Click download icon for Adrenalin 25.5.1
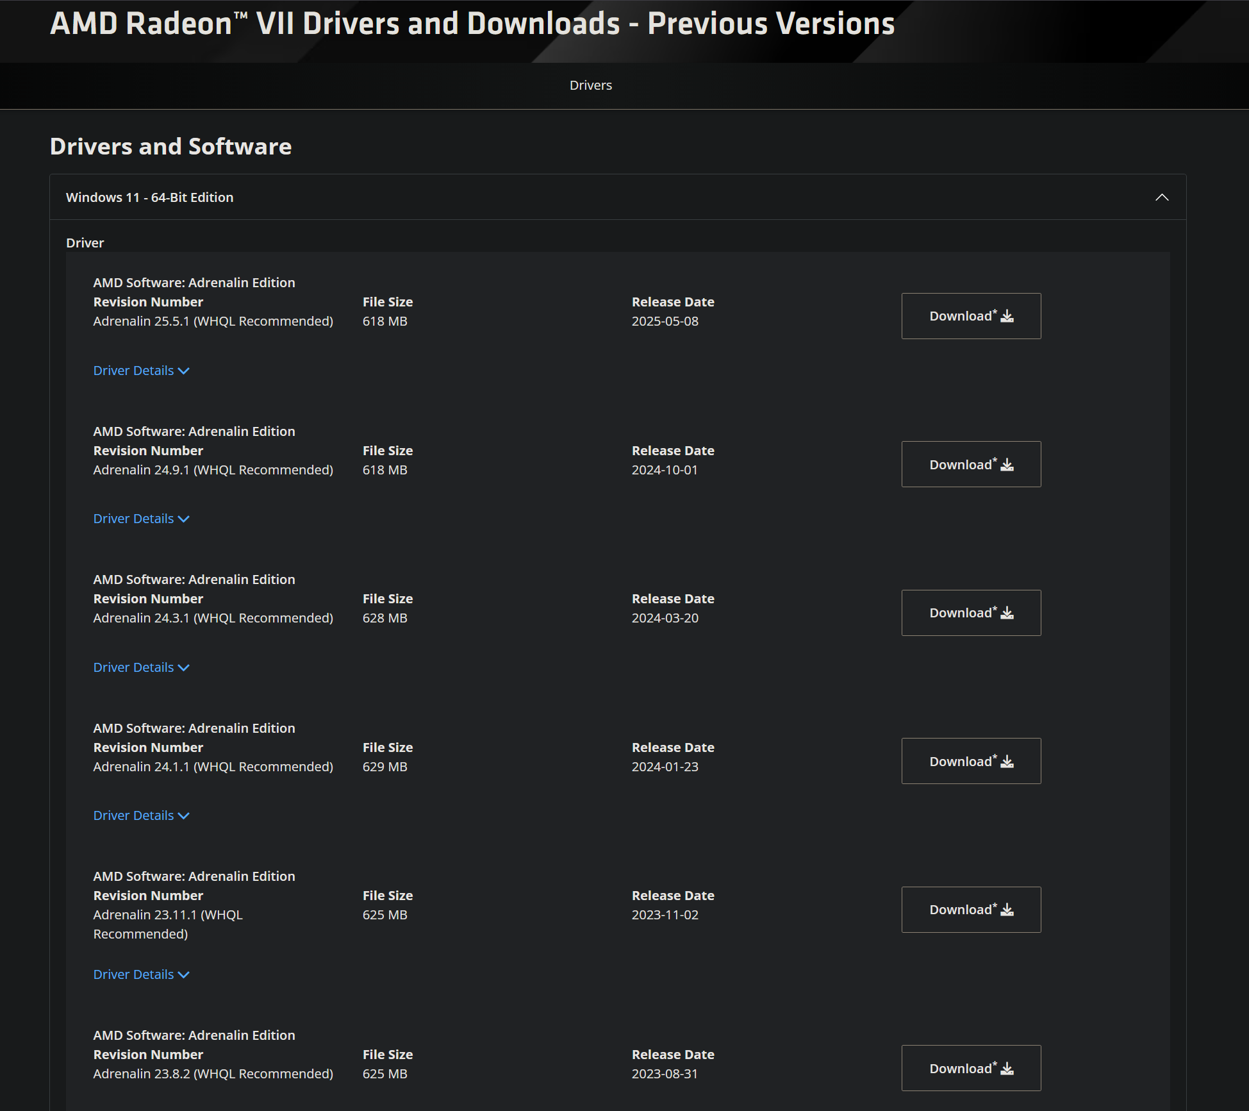The image size is (1249, 1111). tap(1007, 316)
